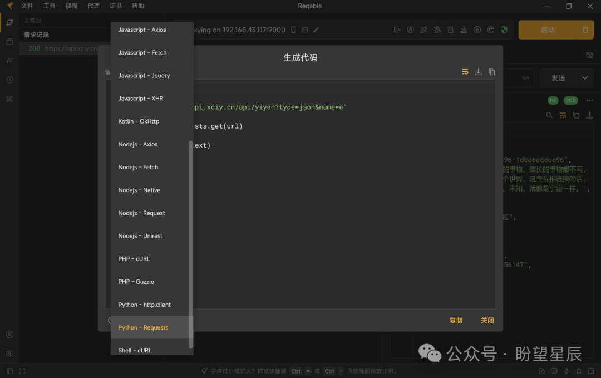601x378 pixels.
Task: Click the crossed cube icon below 启动
Action: point(589,55)
